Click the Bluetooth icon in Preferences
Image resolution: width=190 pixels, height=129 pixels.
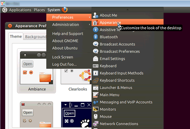point(95,37)
